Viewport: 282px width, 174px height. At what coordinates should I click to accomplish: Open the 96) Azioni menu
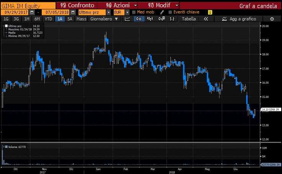[116, 6]
